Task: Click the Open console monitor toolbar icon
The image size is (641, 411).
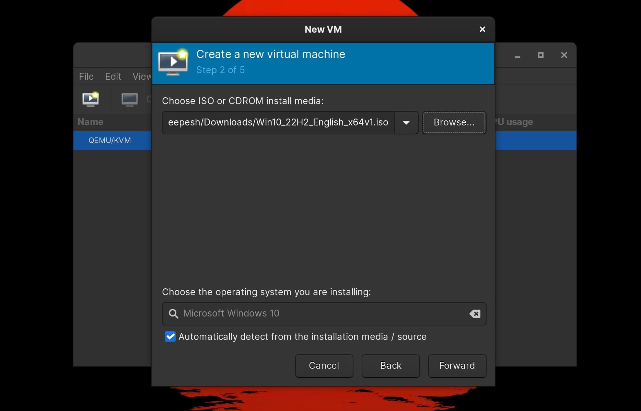Action: pos(129,99)
